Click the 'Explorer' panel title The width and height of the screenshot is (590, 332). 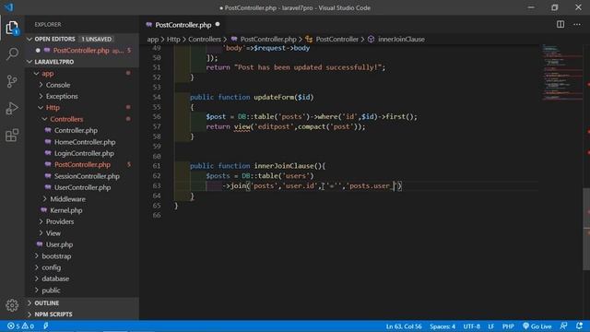pos(48,25)
